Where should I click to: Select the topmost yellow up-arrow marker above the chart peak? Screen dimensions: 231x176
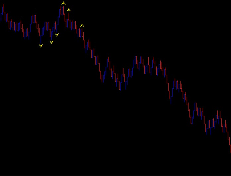63,3
